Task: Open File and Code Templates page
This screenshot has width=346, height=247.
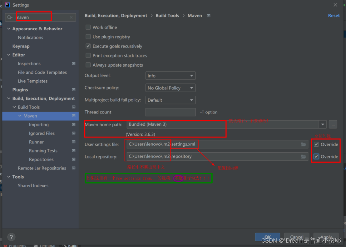Action: pos(42,72)
